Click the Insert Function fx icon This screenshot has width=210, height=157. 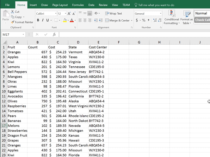point(54,34)
